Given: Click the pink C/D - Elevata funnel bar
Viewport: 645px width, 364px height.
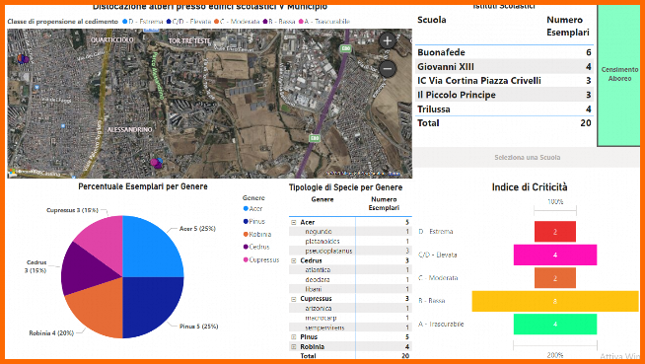Looking at the screenshot, I should point(555,255).
